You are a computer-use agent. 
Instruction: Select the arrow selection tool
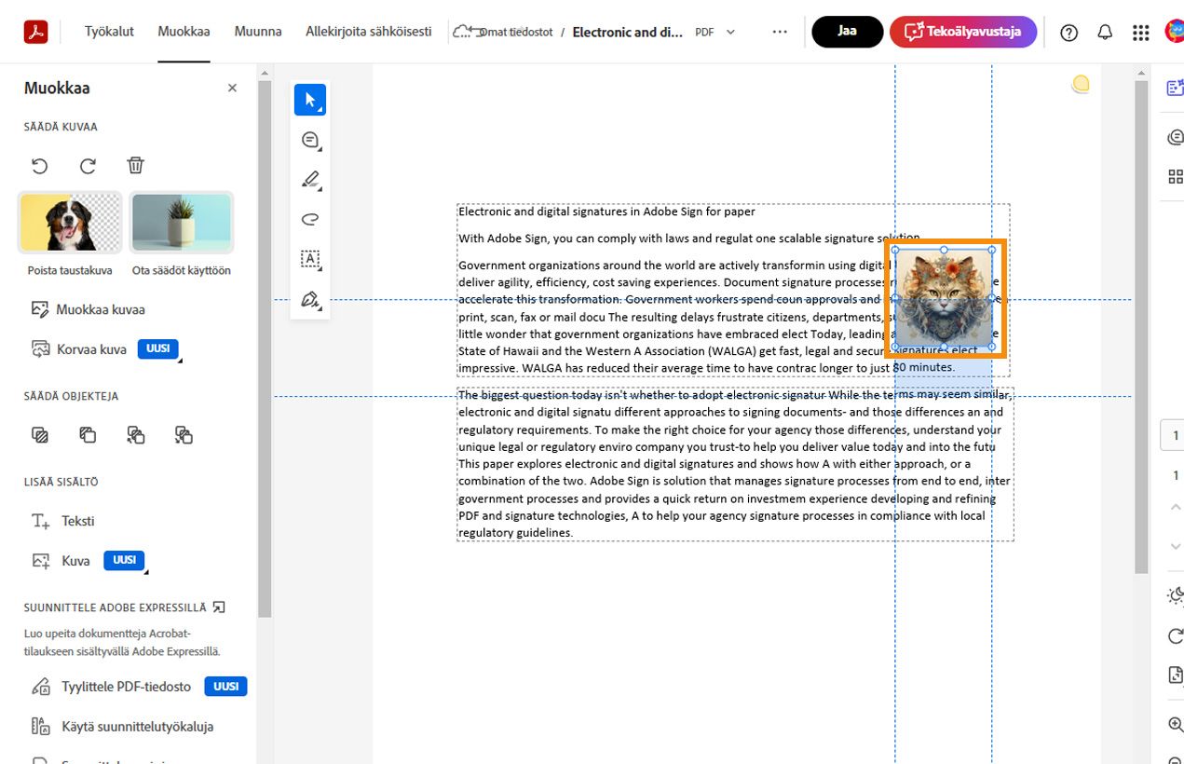(x=310, y=100)
